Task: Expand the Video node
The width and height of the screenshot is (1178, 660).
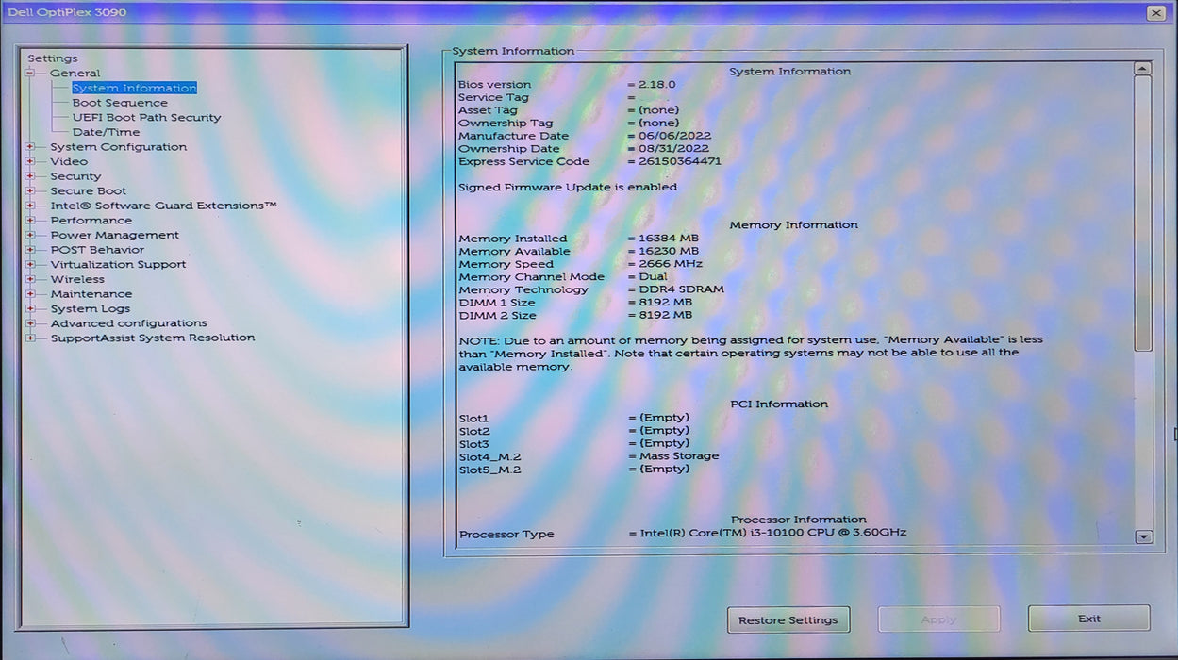Action: click(30, 162)
